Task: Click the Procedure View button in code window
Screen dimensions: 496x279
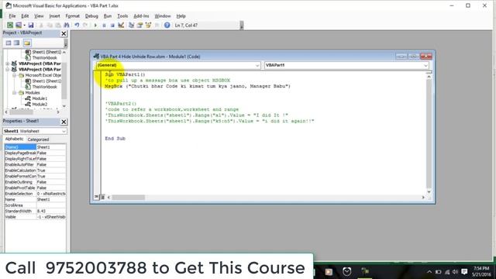Action: coord(96,197)
